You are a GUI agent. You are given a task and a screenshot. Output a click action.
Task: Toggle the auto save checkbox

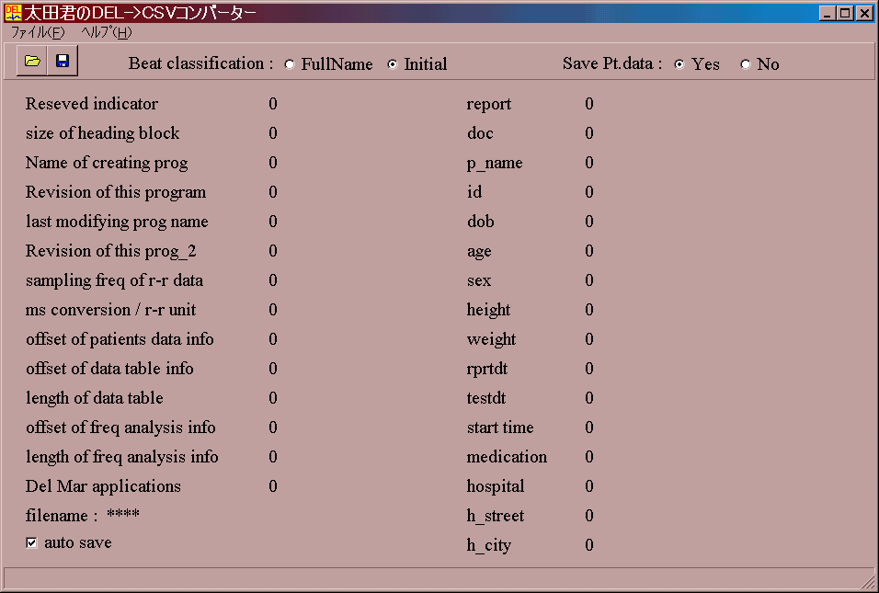tap(32, 543)
